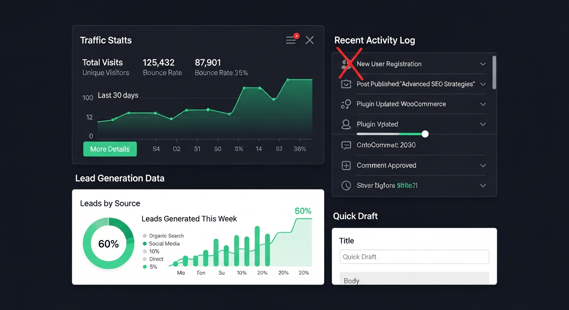Click the user icon beside Plugin Updated
Image resolution: width=569 pixels, height=310 pixels.
[346, 124]
